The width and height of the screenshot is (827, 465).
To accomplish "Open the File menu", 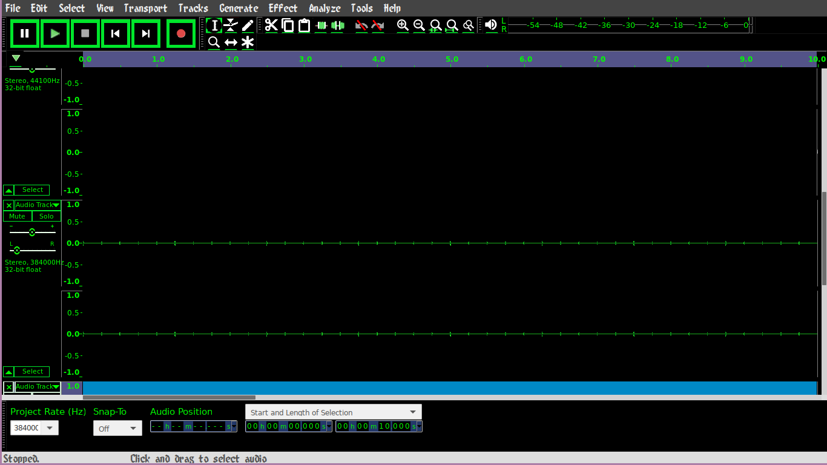I will [13, 8].
